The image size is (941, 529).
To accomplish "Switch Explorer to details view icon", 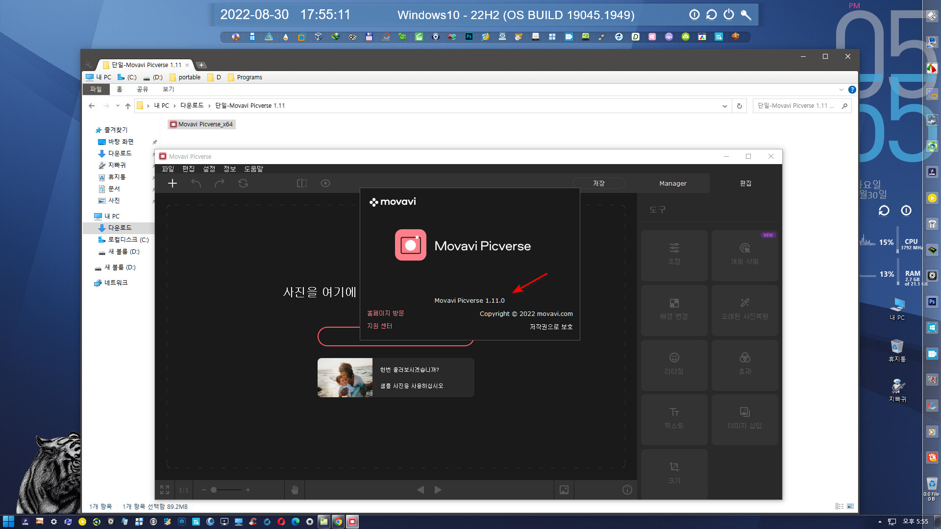I will (x=840, y=506).
